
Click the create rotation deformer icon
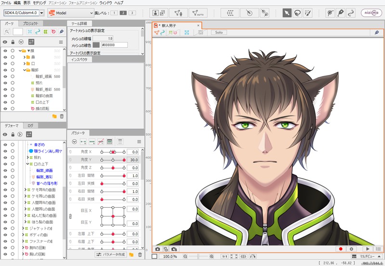point(249,13)
